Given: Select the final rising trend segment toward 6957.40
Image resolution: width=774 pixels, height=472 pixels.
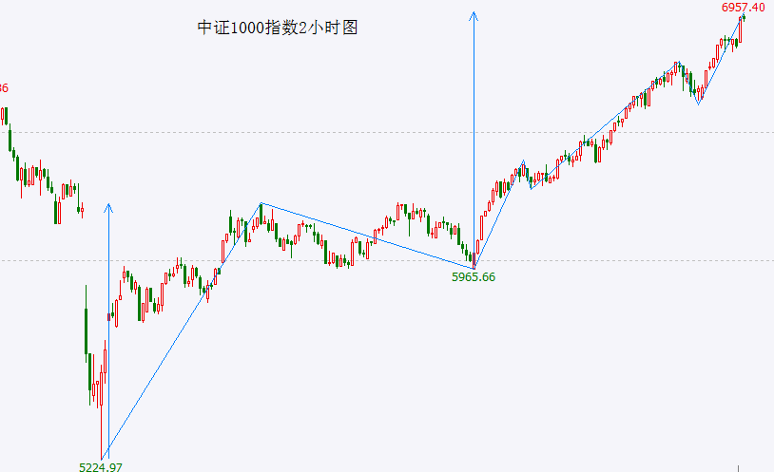Looking at the screenshot, I should click(721, 59).
